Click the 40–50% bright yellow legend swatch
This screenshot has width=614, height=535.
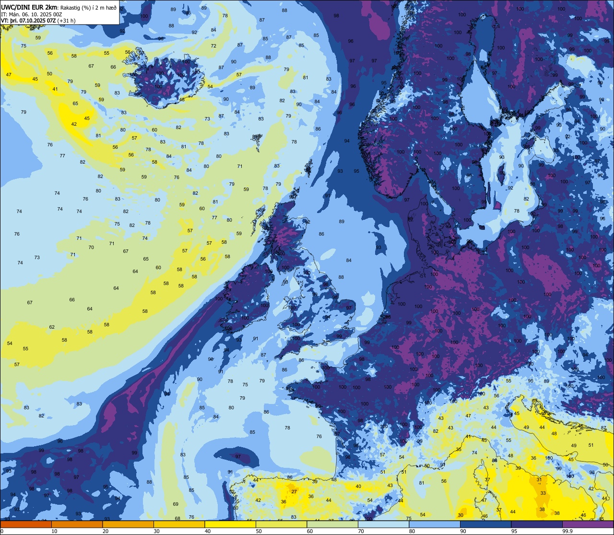click(230, 524)
